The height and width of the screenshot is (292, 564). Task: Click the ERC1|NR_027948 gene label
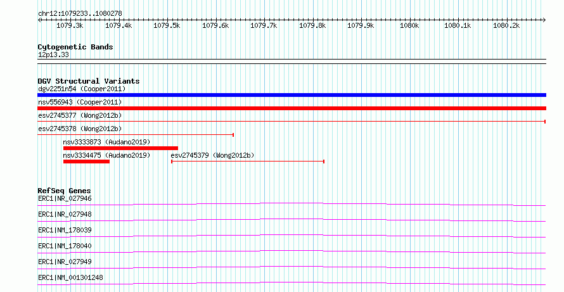(65, 214)
